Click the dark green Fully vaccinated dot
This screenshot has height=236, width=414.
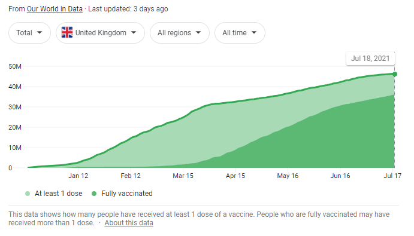click(x=94, y=194)
